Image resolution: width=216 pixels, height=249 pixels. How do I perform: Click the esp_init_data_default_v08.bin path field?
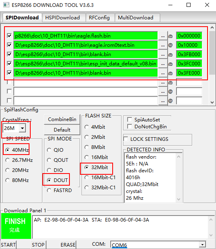[86, 64]
